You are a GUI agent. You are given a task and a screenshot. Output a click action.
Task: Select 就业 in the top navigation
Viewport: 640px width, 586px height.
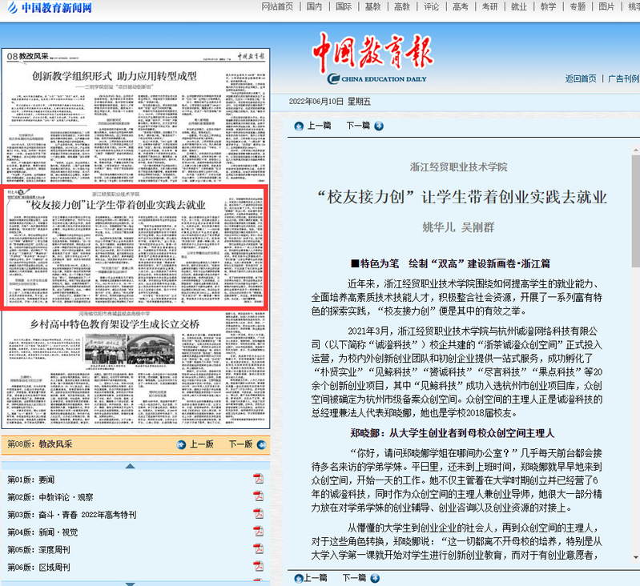point(518,6)
